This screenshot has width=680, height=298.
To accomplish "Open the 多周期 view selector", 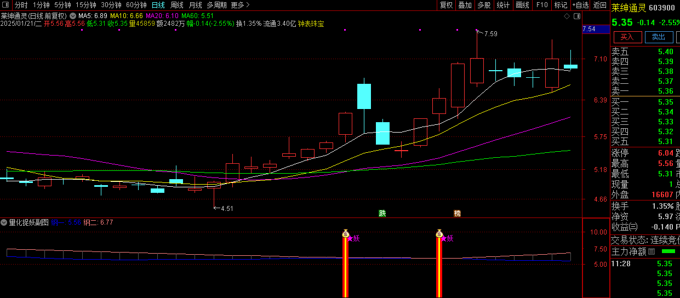I will click(216, 5).
